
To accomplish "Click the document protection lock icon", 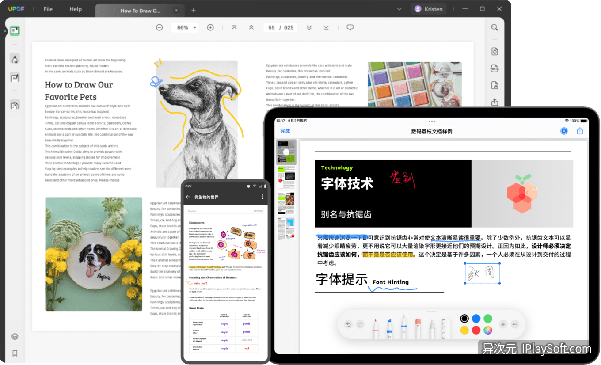I will coord(494,85).
